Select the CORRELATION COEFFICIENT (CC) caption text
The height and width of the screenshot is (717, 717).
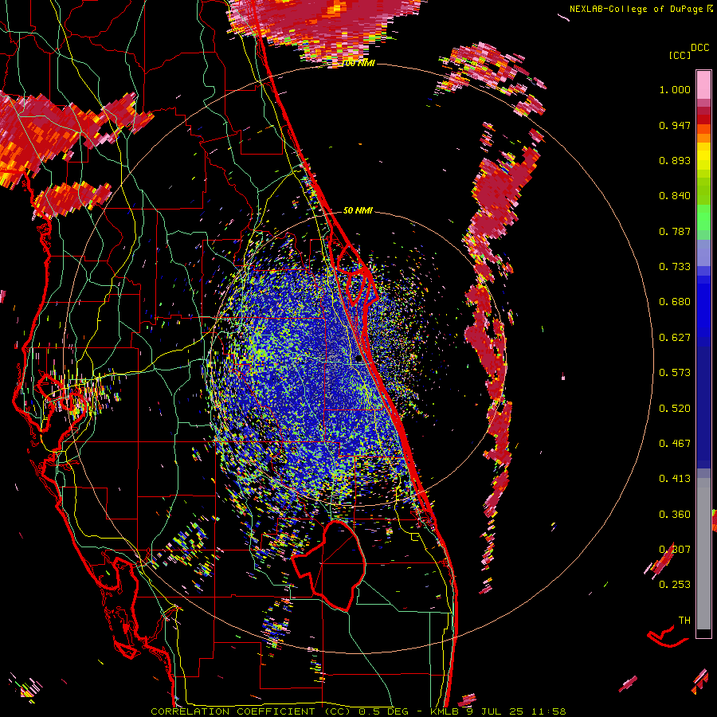click(251, 711)
